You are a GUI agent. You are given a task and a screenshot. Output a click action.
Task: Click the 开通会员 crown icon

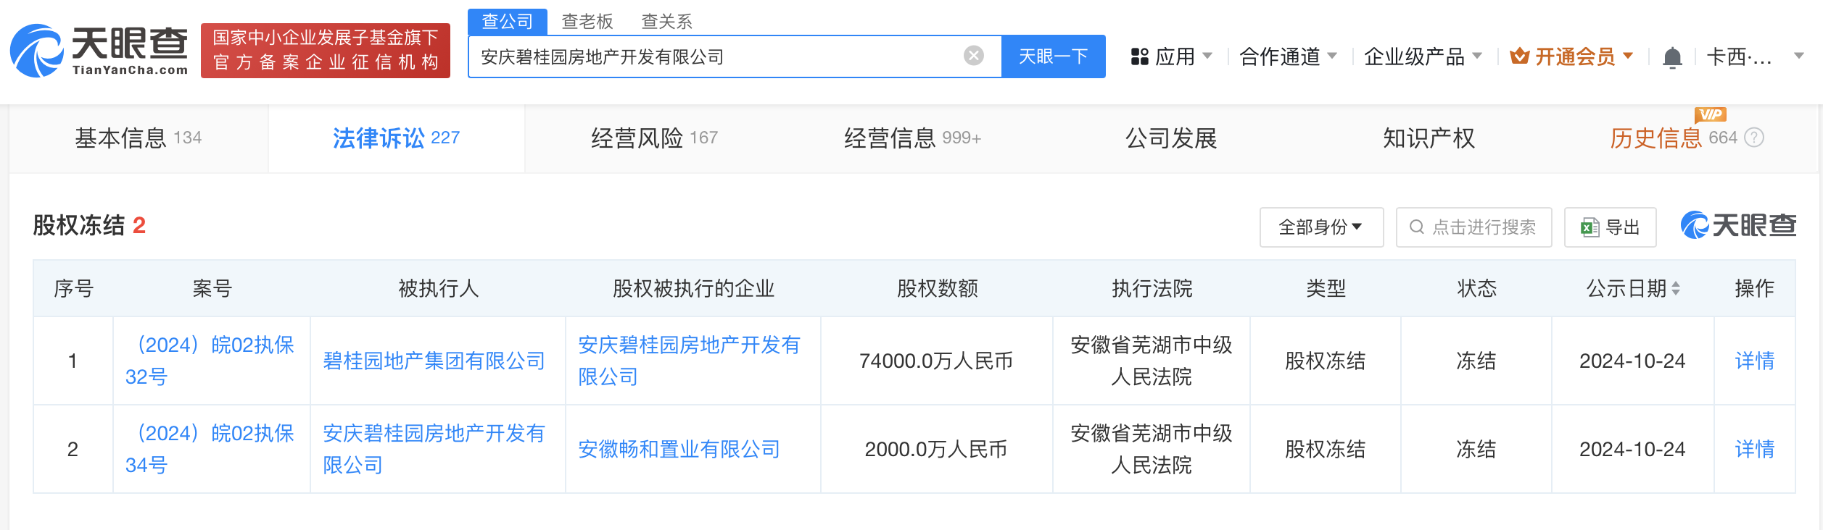1519,56
